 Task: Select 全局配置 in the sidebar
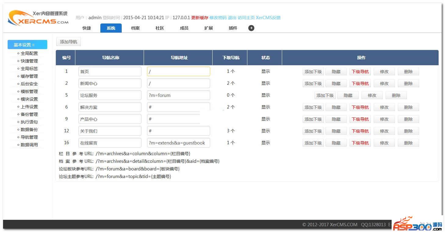29,53
